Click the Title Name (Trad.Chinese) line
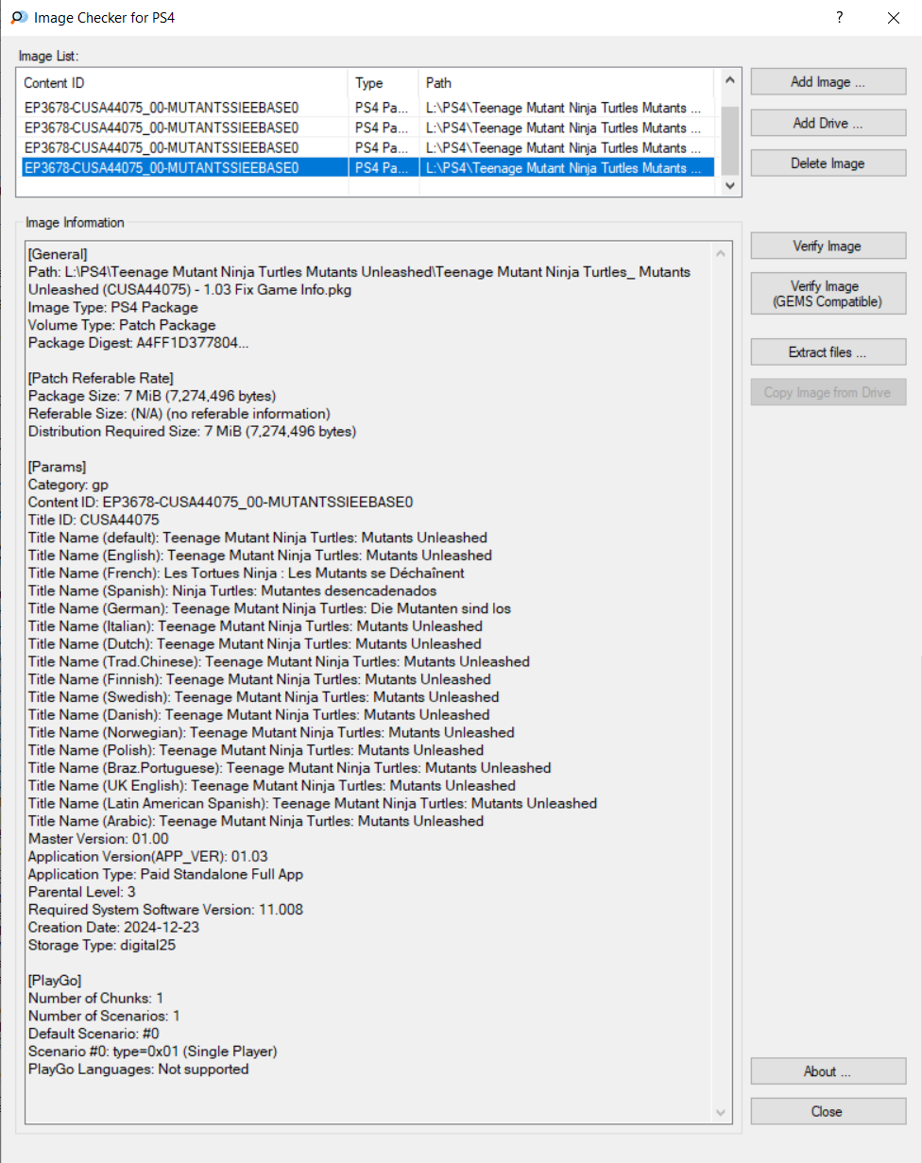The image size is (922, 1163). [279, 661]
